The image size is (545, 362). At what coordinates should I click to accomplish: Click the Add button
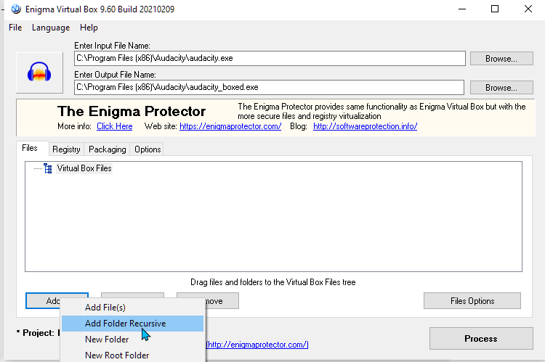(x=44, y=300)
